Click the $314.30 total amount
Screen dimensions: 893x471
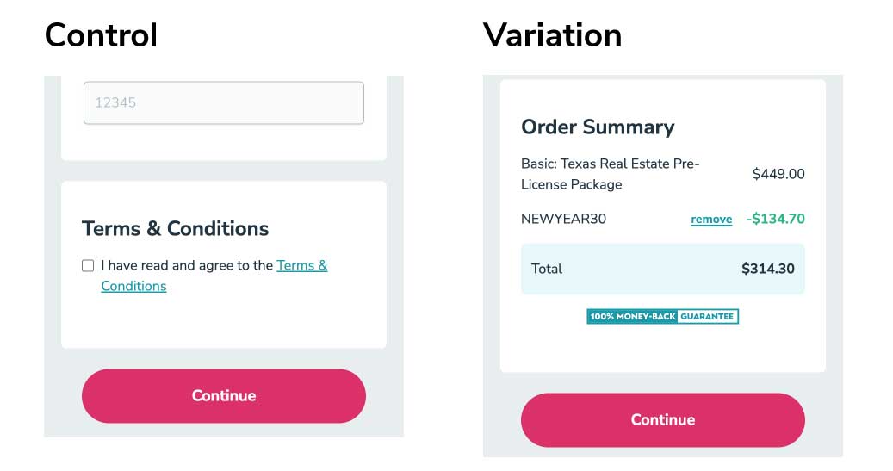click(767, 269)
